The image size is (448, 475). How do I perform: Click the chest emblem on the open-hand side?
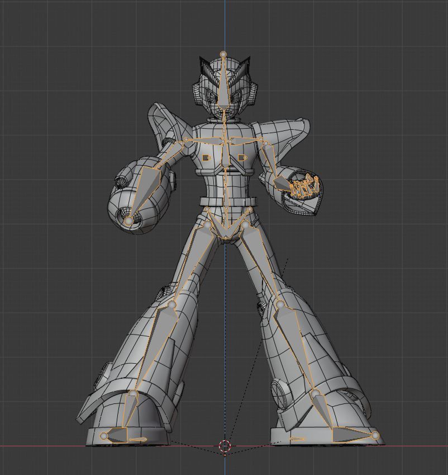pyautogui.click(x=242, y=158)
